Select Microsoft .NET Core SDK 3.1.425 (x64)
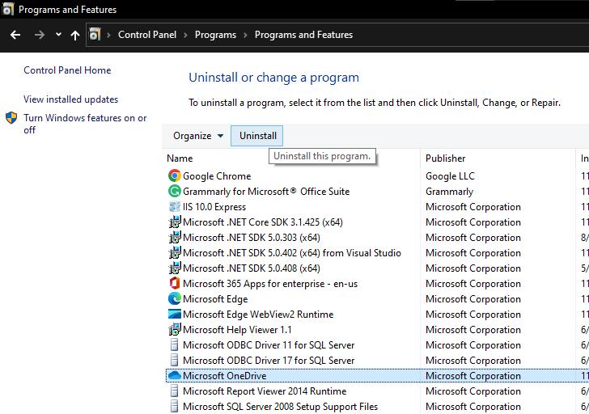The height and width of the screenshot is (414, 589). click(263, 222)
